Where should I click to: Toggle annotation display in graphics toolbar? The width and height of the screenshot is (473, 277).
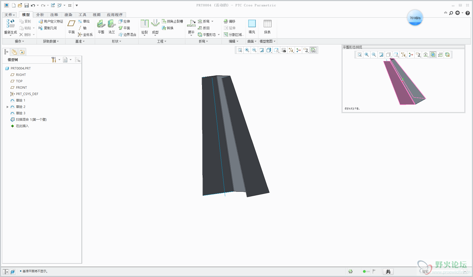306,50
